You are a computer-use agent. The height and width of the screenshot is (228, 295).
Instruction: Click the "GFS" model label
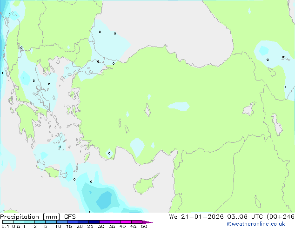(70, 217)
